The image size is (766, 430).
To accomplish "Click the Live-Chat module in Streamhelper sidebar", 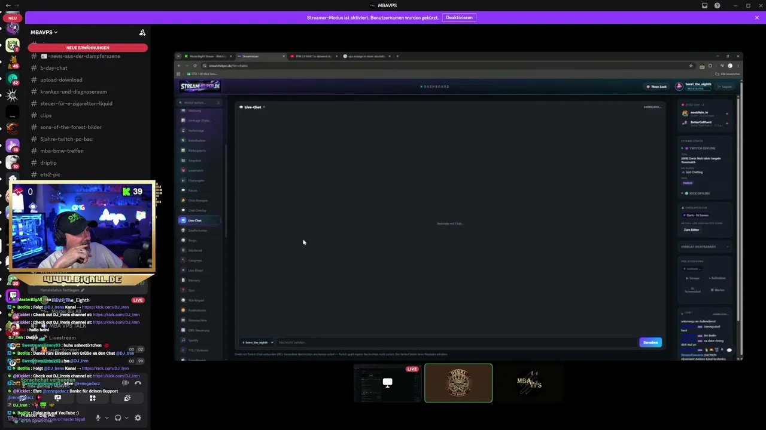I will [x=200, y=220].
